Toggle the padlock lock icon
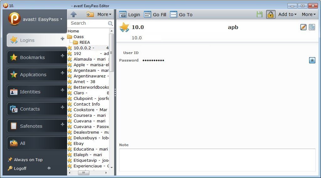Viewport: 321px width, 178px height. pos(271,14)
